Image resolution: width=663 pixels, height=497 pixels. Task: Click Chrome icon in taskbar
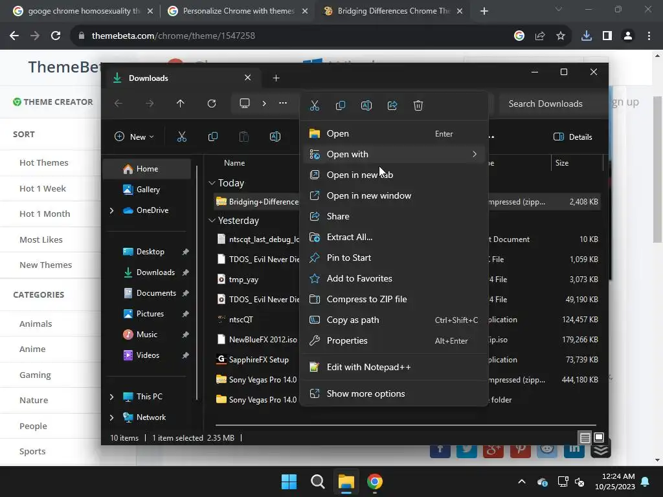(375, 481)
